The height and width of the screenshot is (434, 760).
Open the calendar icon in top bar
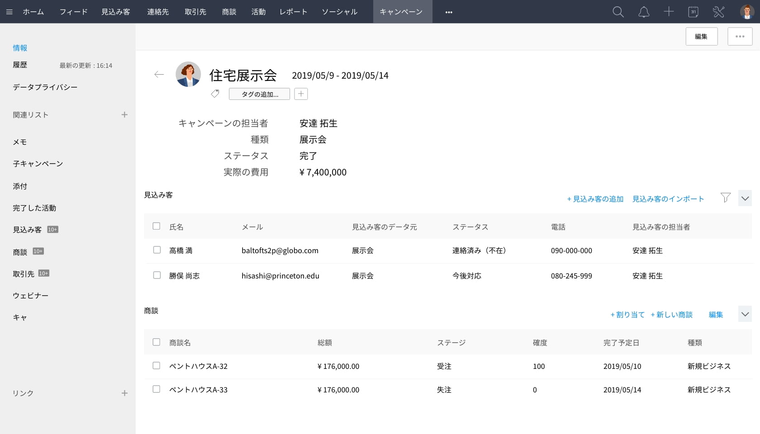[x=693, y=12]
